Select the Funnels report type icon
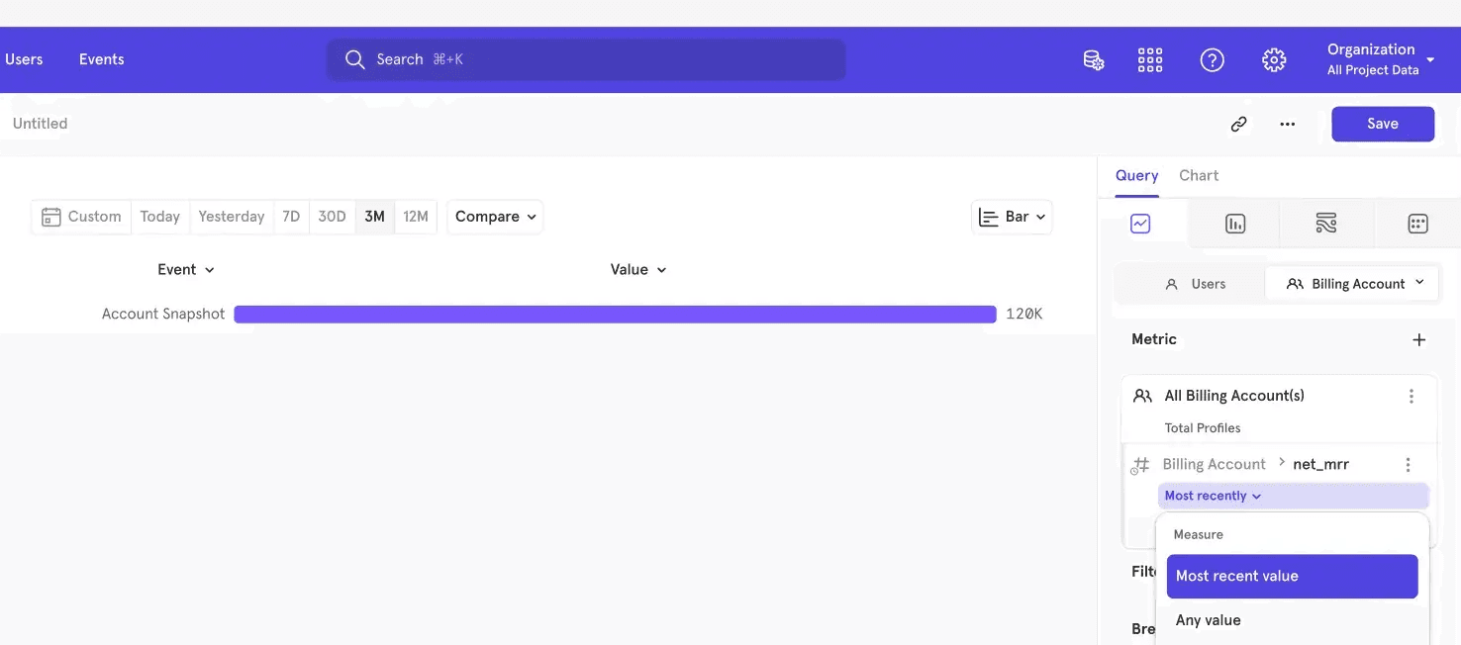 click(1235, 225)
